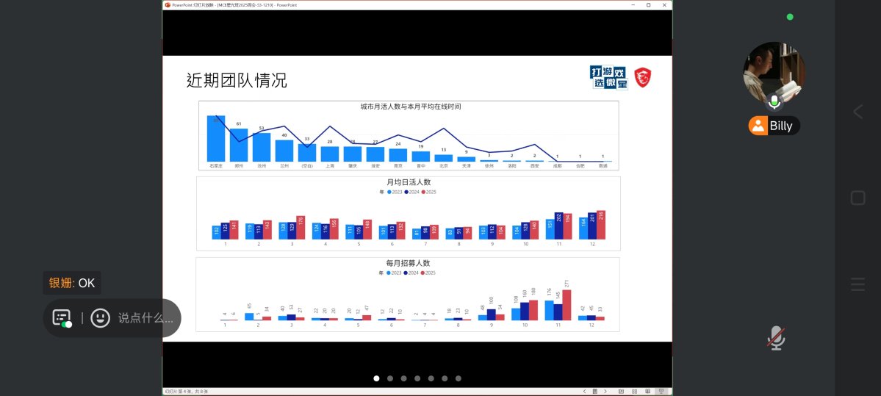Open the chat barrage toggle icon

[x=62, y=318]
